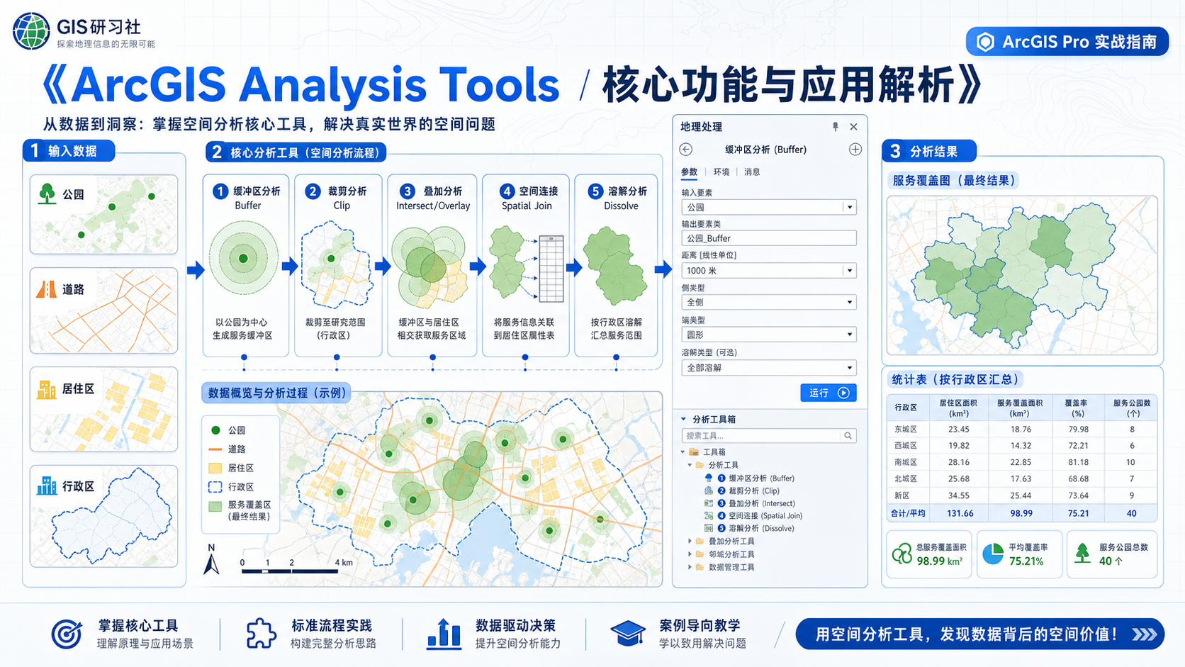Click the green 公园 legend swatch

coord(215,430)
